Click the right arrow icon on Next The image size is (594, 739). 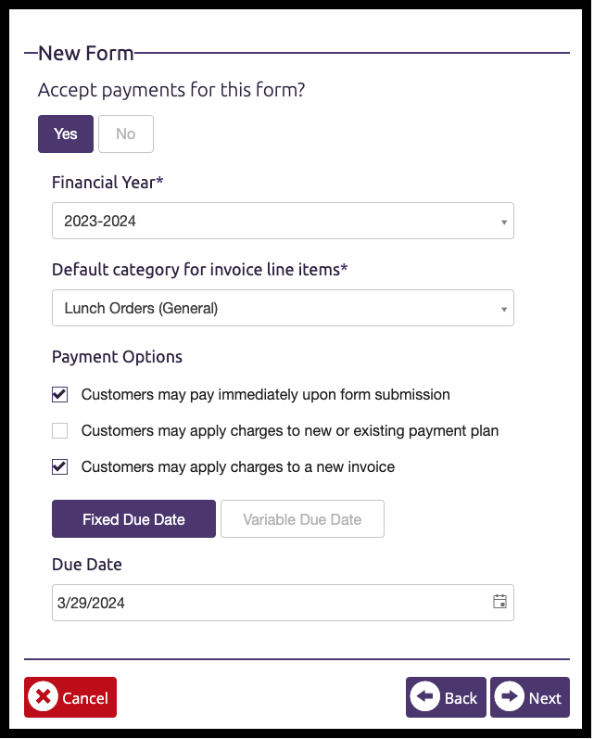(x=509, y=697)
